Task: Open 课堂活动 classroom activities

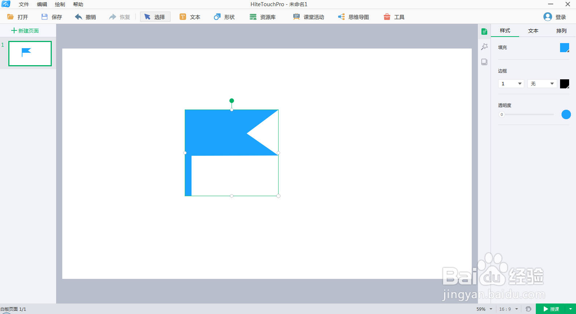Action: pyautogui.click(x=308, y=17)
